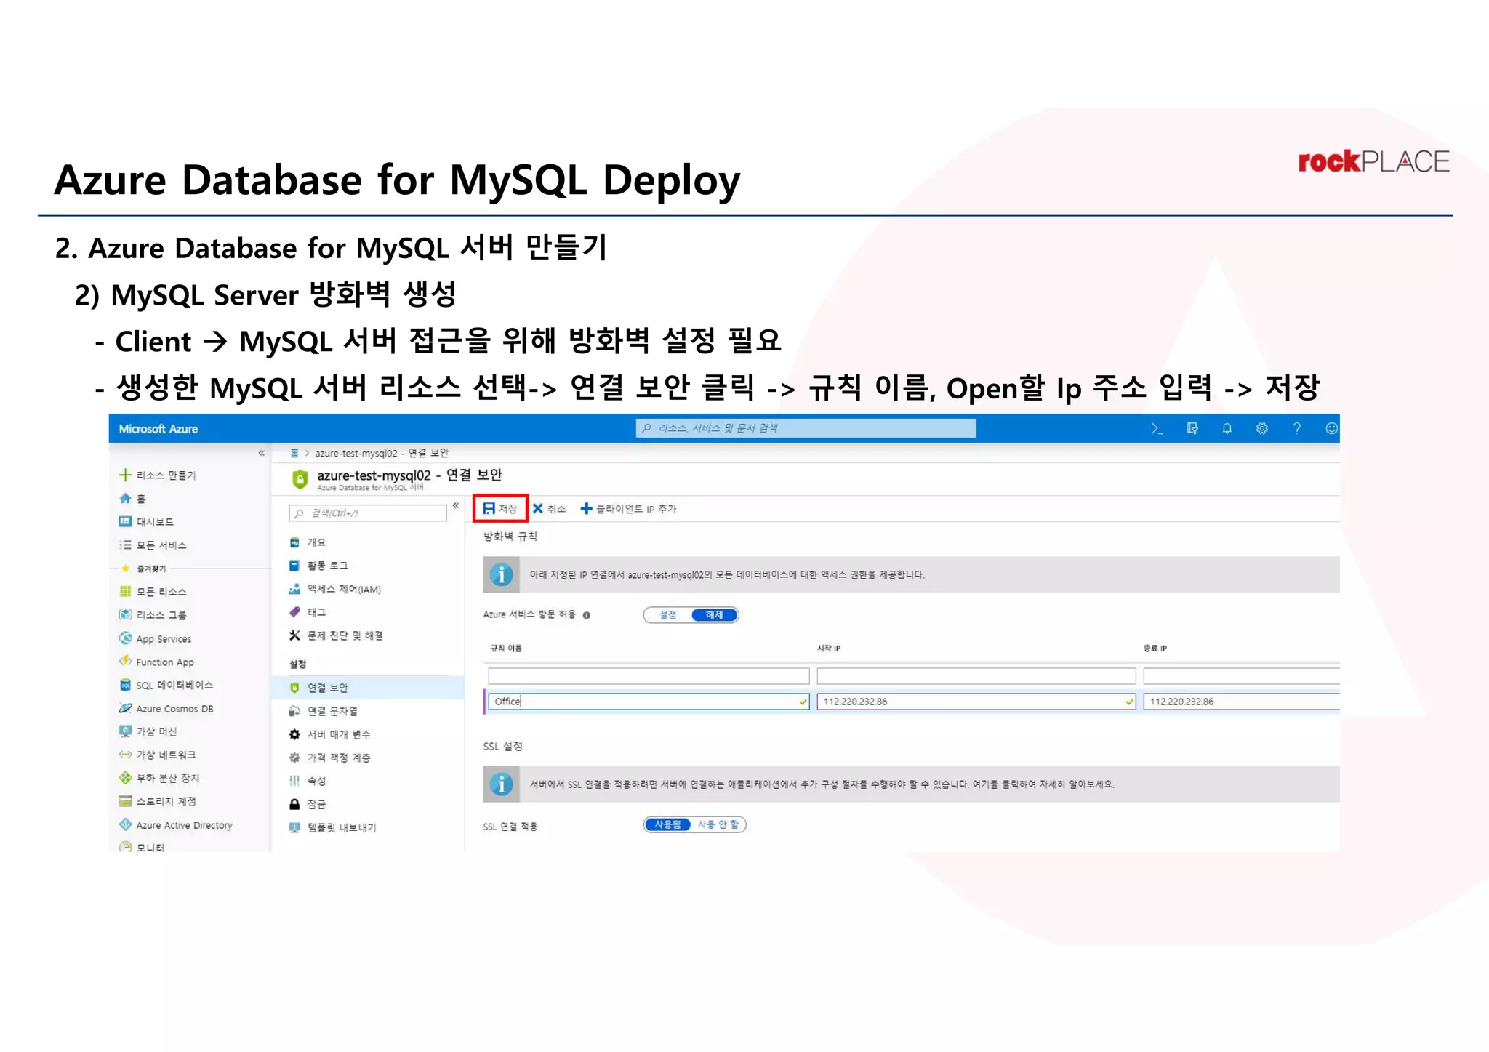The height and width of the screenshot is (1052, 1489).
Task: Open Diagnose and solve problems (문제 진단 및 해결)
Action: 336,635
